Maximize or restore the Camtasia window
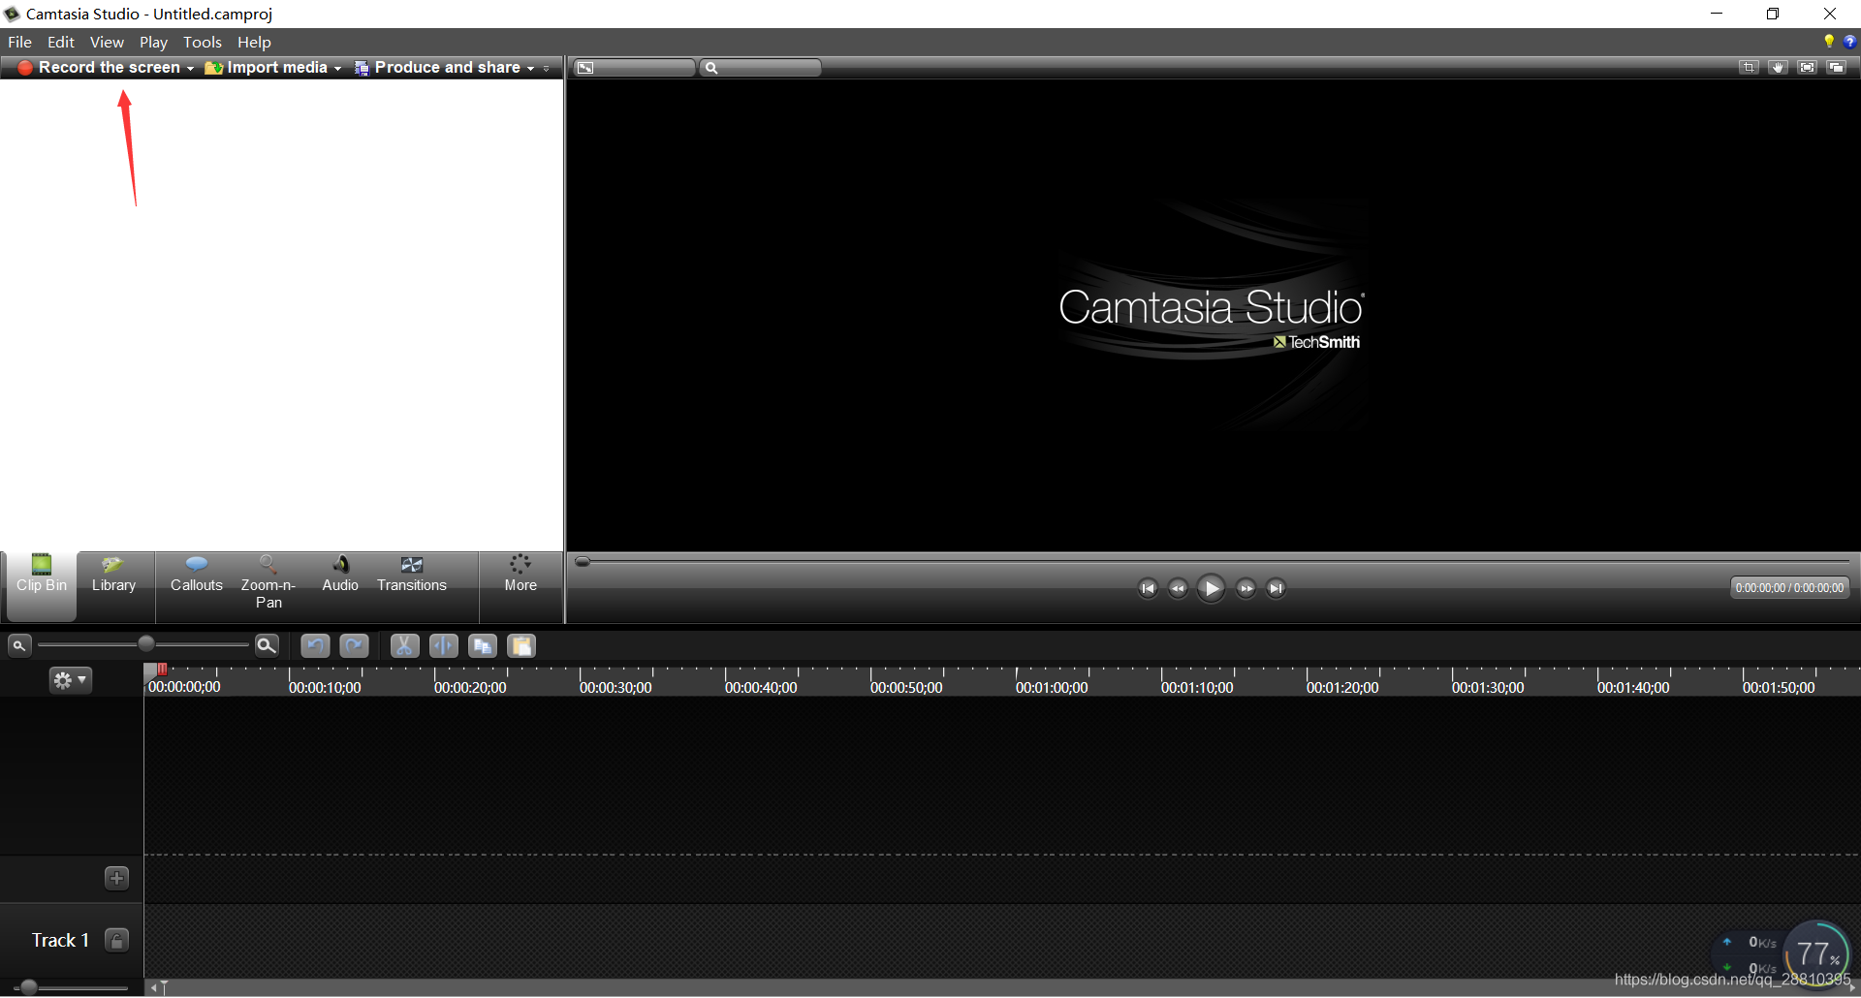1861x998 pixels. click(x=1773, y=14)
